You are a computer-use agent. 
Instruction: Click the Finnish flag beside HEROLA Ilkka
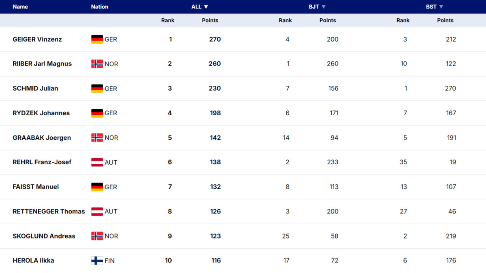point(97,261)
